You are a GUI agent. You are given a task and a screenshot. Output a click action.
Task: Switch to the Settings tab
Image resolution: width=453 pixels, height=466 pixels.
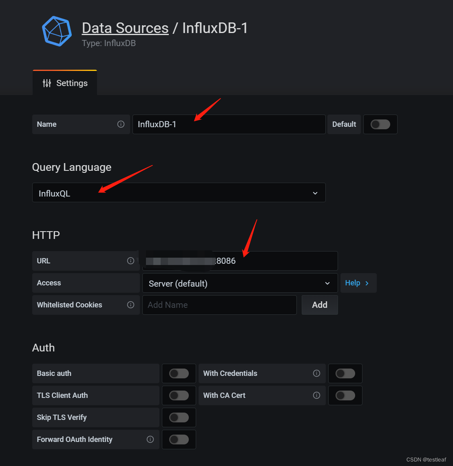tap(65, 83)
